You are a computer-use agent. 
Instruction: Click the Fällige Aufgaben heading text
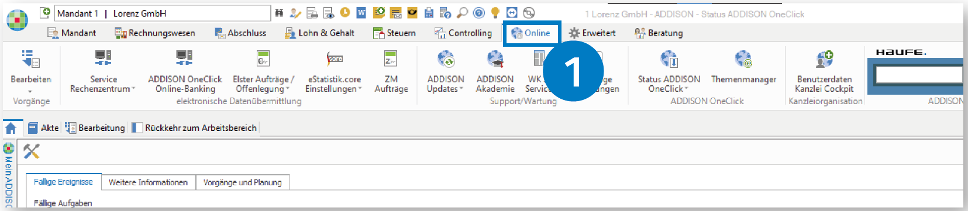click(x=63, y=203)
